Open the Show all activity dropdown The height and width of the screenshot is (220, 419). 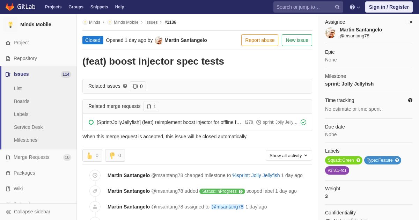point(289,155)
